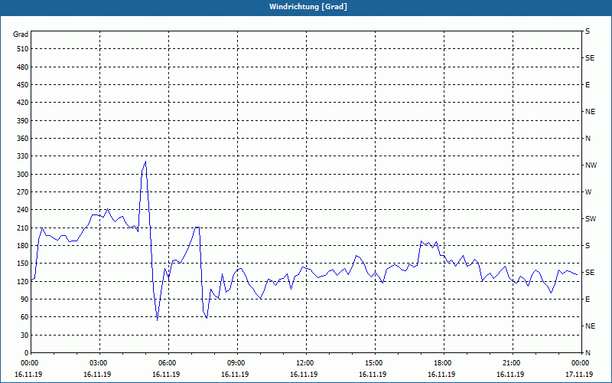Click the 'NW' compass label
612x383 pixels.
[x=591, y=165]
